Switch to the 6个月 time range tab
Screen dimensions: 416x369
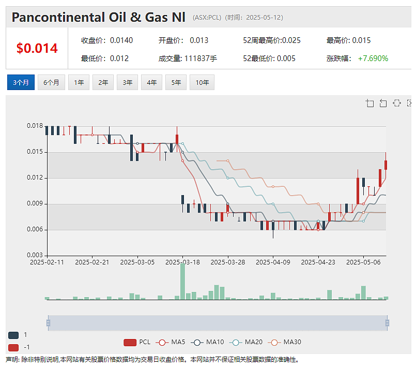pos(51,82)
